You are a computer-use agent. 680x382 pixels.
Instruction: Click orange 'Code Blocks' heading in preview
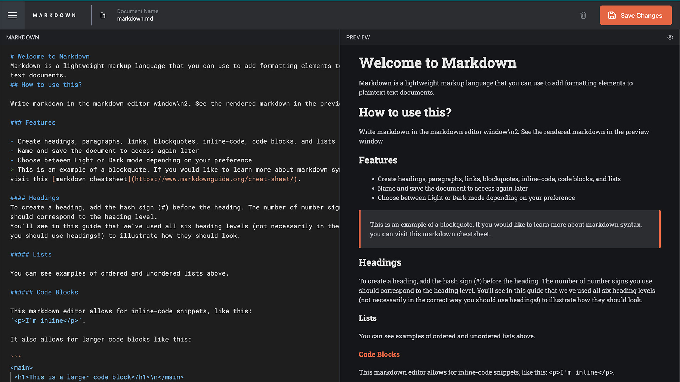pos(379,354)
